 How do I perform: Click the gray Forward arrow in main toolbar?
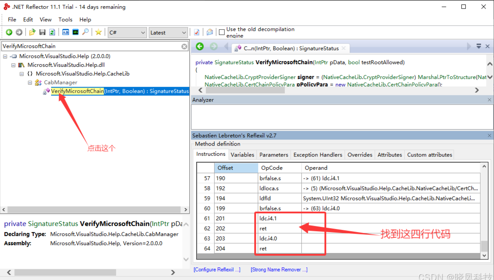tap(19, 32)
